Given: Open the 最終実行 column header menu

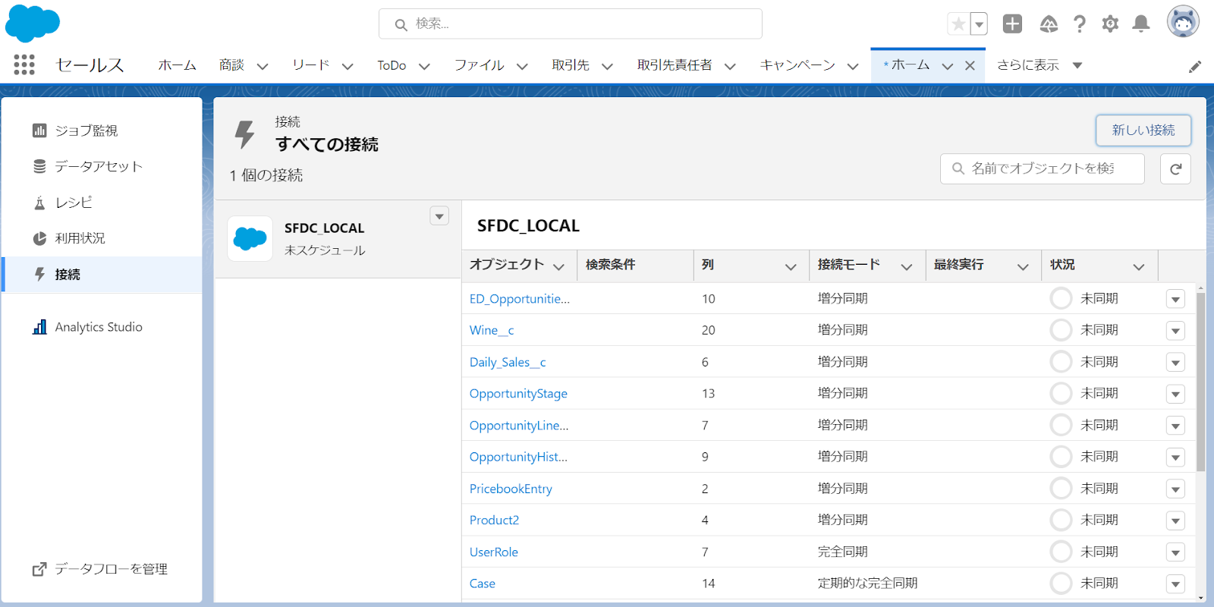Looking at the screenshot, I should point(1023,266).
